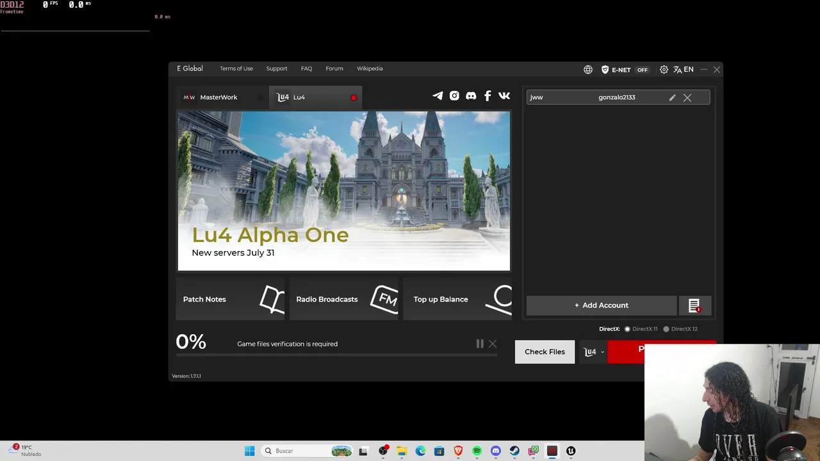The image size is (820, 461).
Task: Launch Microsoft Edge from taskbar
Action: click(420, 451)
